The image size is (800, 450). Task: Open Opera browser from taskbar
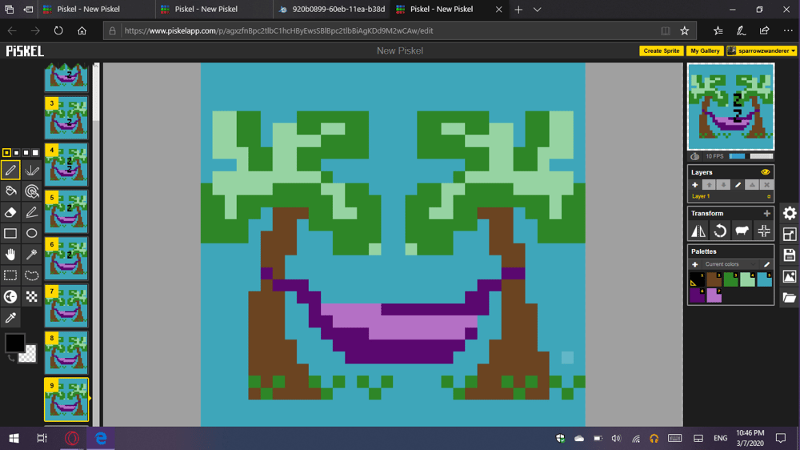tap(72, 438)
